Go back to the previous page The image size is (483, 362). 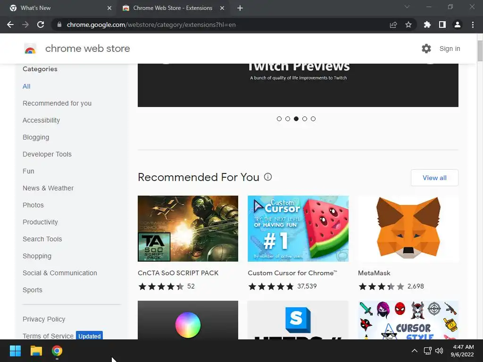[10, 25]
